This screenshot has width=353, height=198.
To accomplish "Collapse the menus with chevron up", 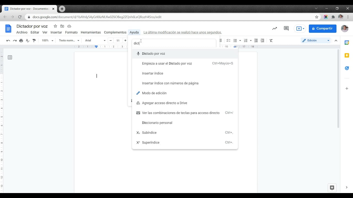I will click(x=336, y=40).
